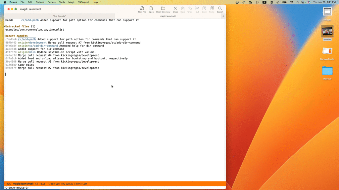Select commit 'Merge pull request #4'

click(58, 55)
